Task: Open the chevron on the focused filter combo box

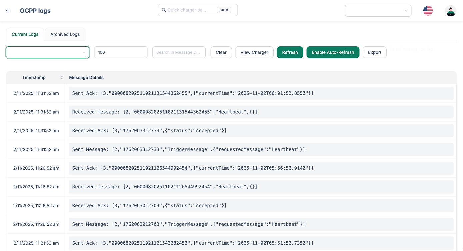Action: (x=84, y=52)
